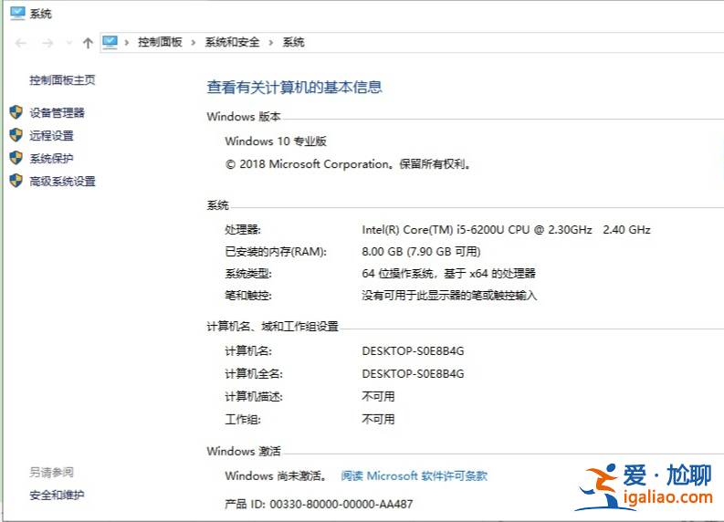Click 笔和触控 label
This screenshot has height=522, width=724.
[248, 296]
